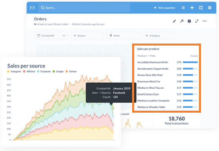Open the State filter field
Image resolution: width=219 pixels, height=151 pixels.
pos(123,36)
